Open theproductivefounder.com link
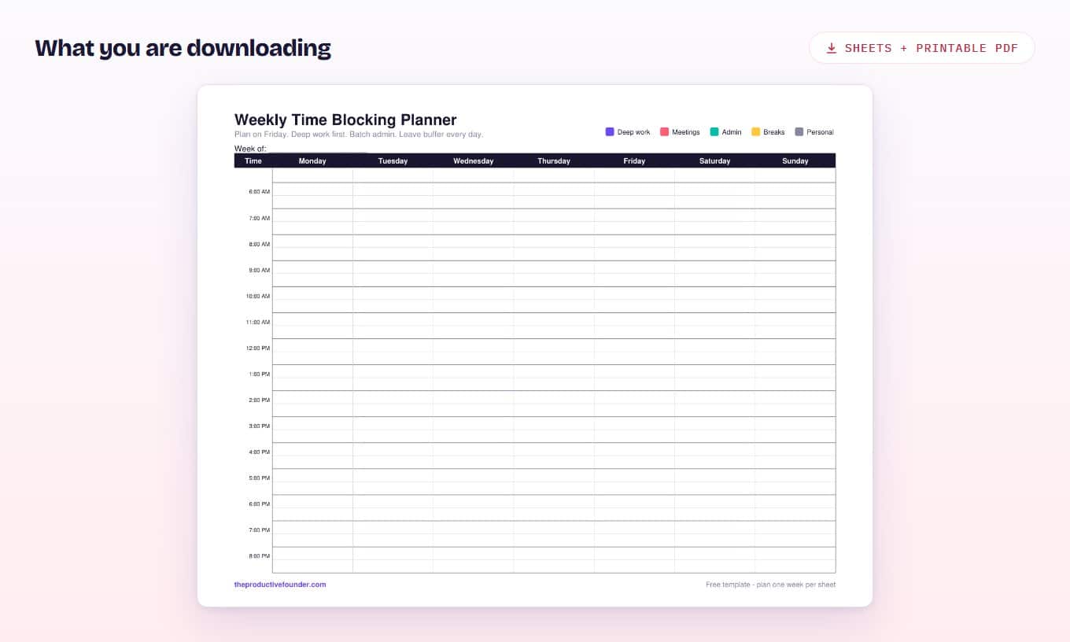Screen dimensions: 1070x642 (280, 585)
